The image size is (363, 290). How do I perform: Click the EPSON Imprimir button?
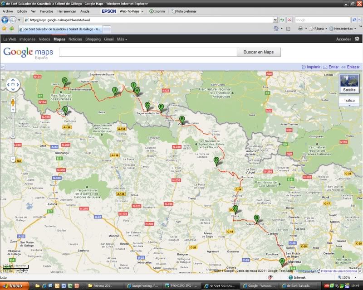tap(157, 11)
